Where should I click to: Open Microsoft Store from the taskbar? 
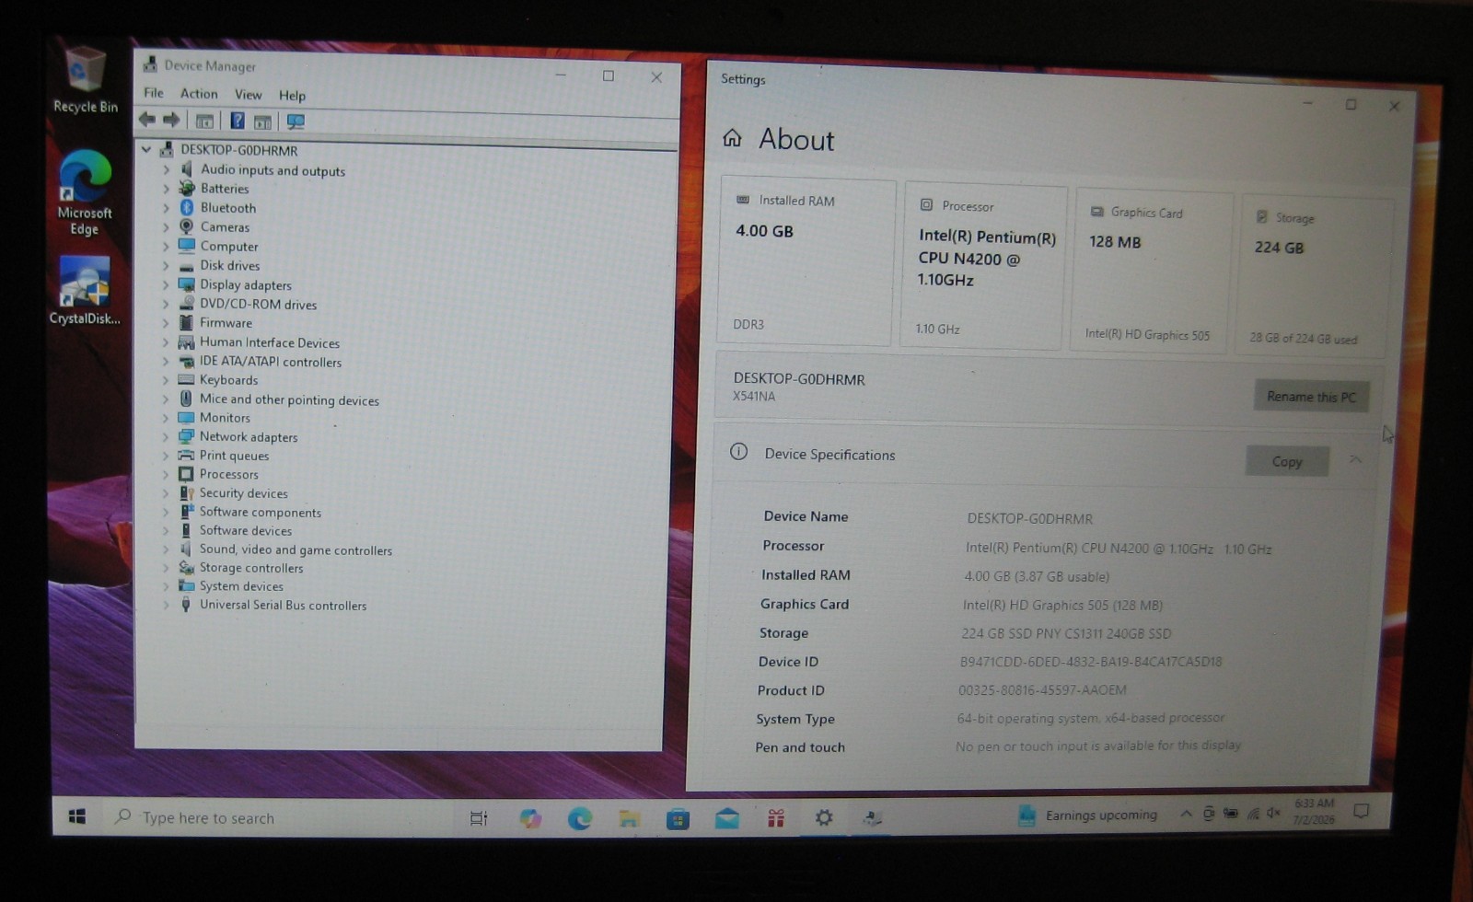[x=678, y=817]
